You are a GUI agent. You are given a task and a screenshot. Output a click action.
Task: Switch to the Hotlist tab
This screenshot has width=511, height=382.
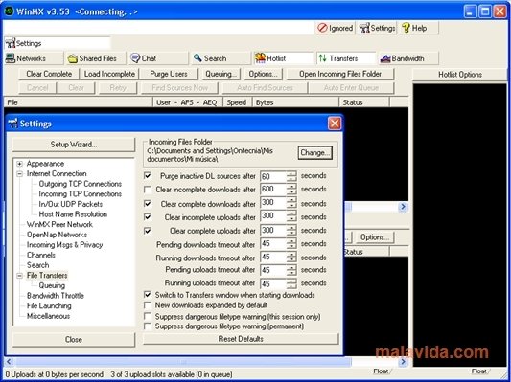[283, 58]
